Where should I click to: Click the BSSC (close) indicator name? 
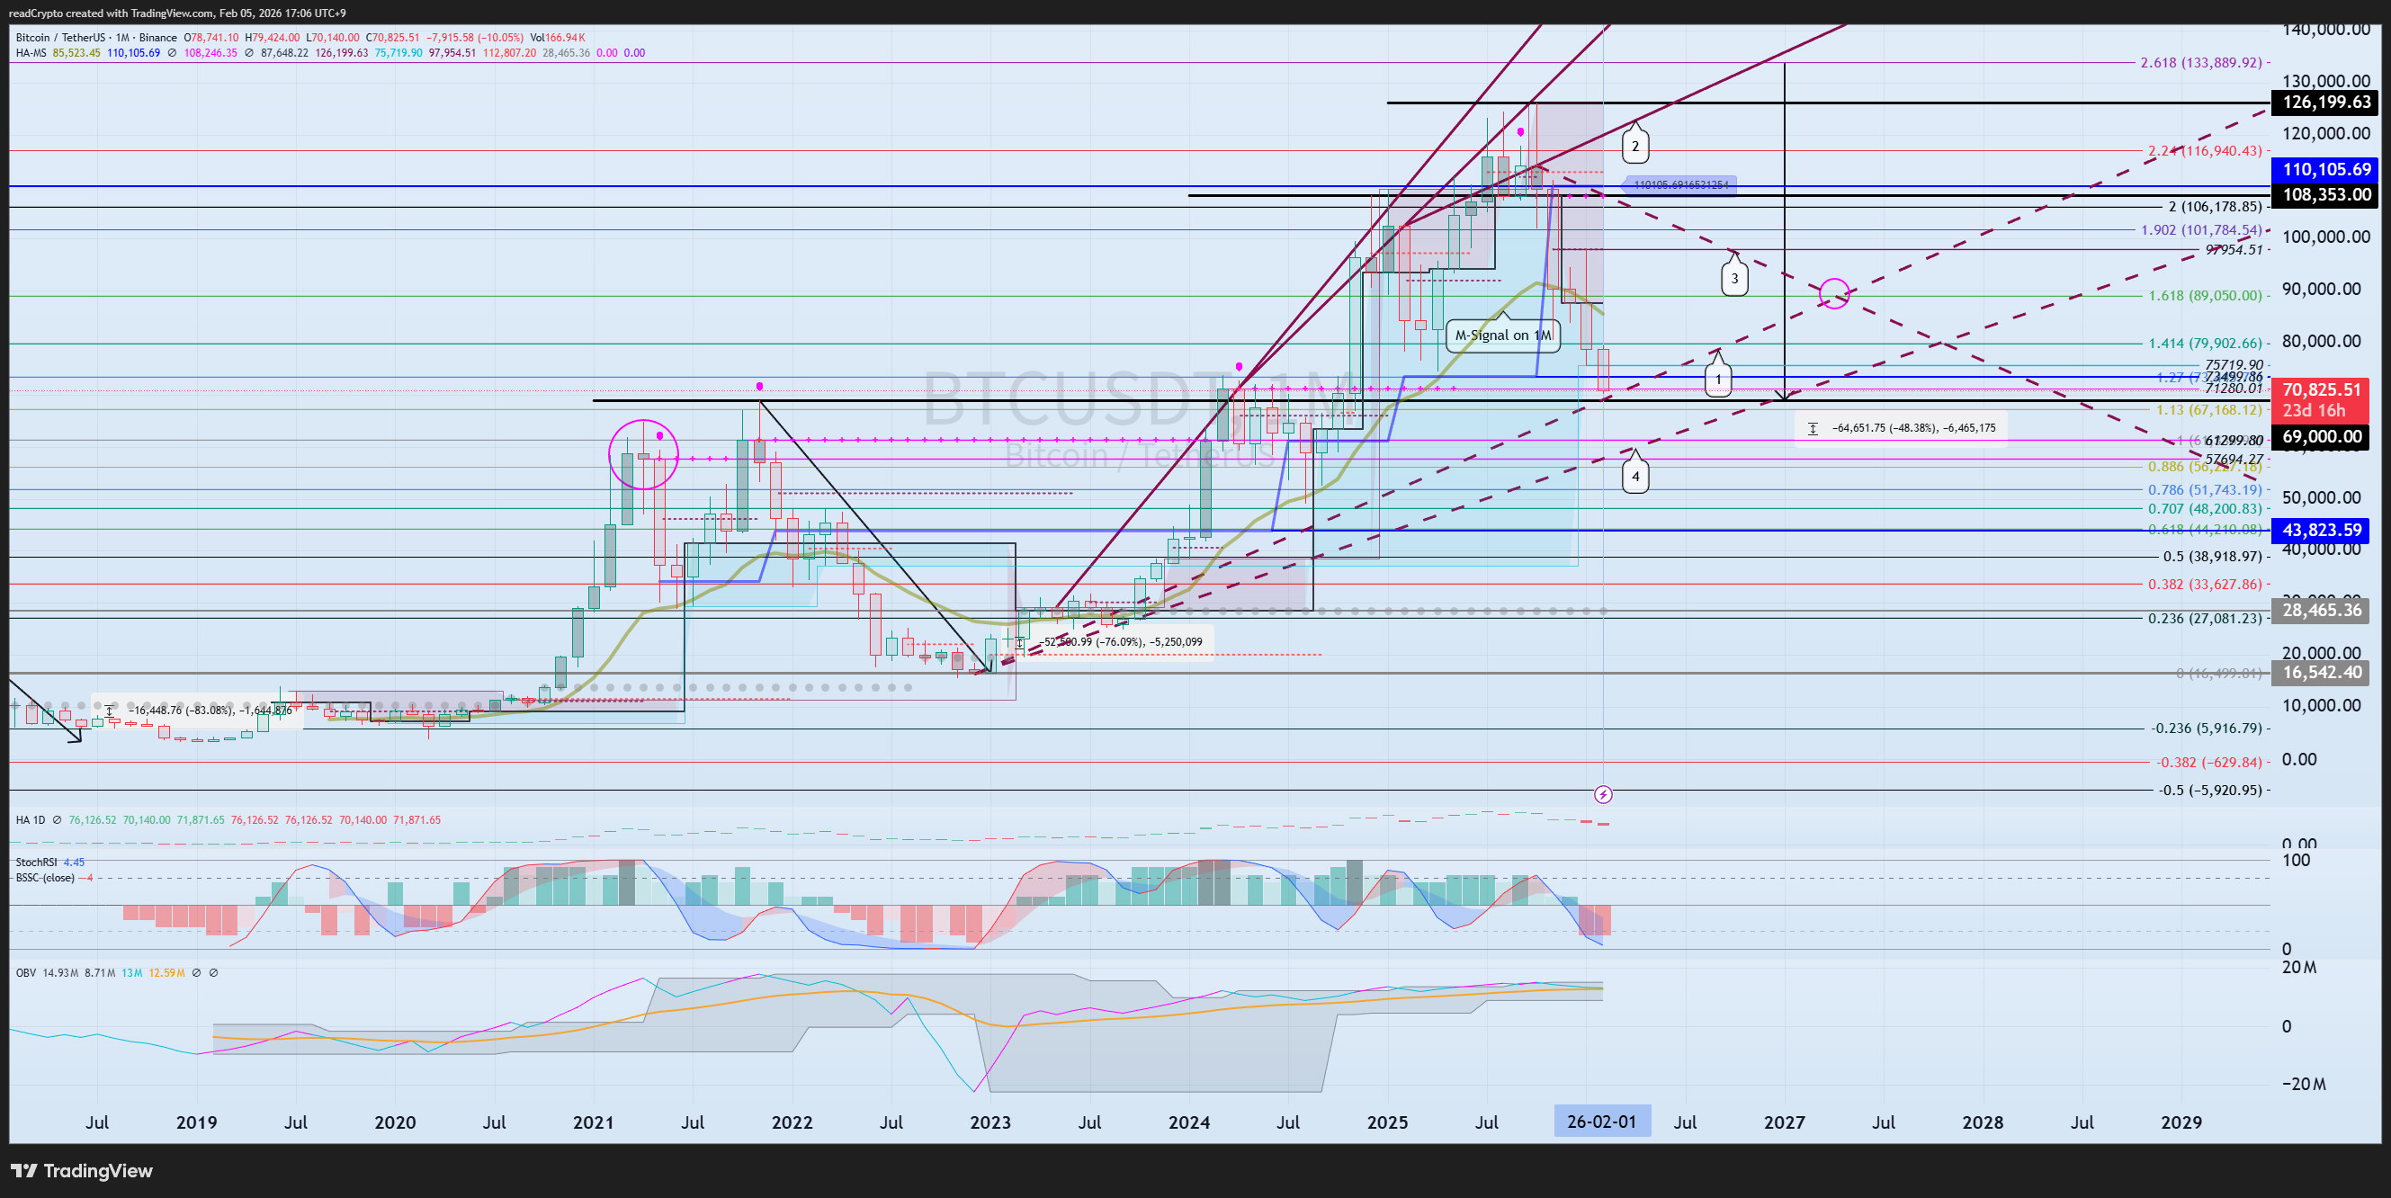[x=46, y=878]
